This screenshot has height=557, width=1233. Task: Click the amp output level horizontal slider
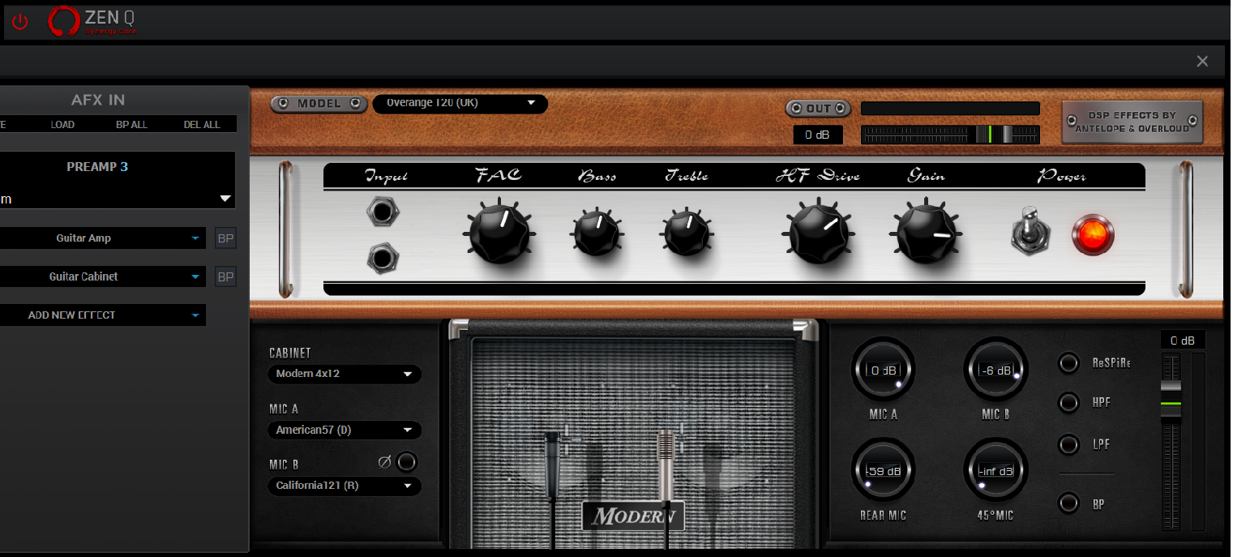(x=950, y=135)
